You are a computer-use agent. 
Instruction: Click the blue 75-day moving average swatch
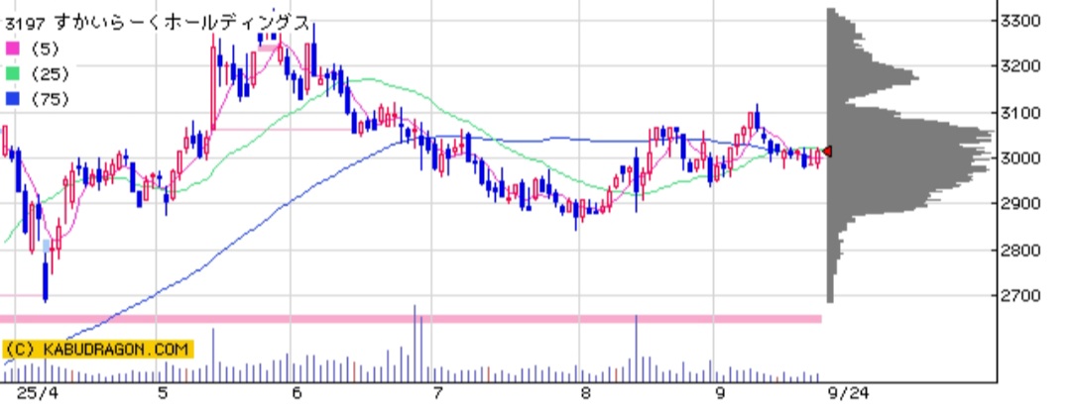click(x=12, y=100)
